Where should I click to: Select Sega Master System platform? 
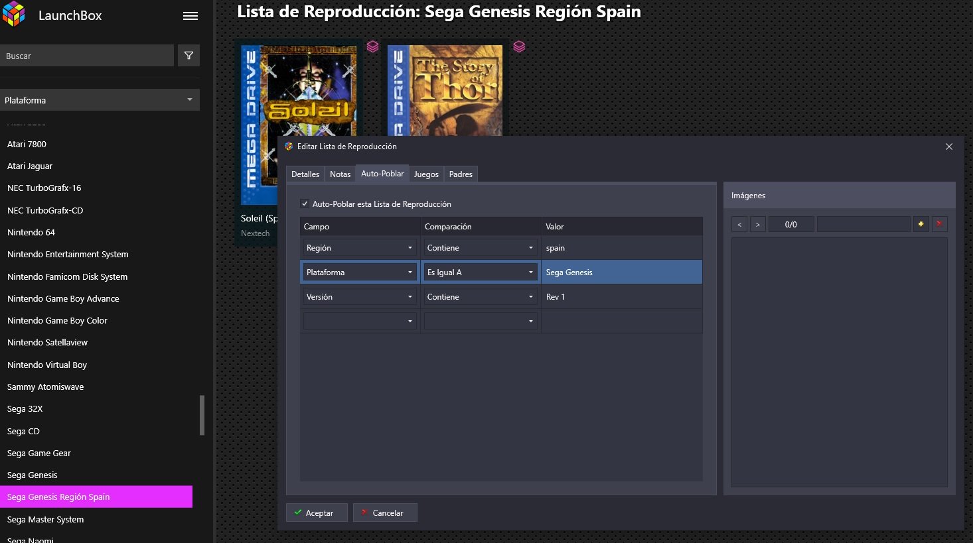pyautogui.click(x=45, y=519)
